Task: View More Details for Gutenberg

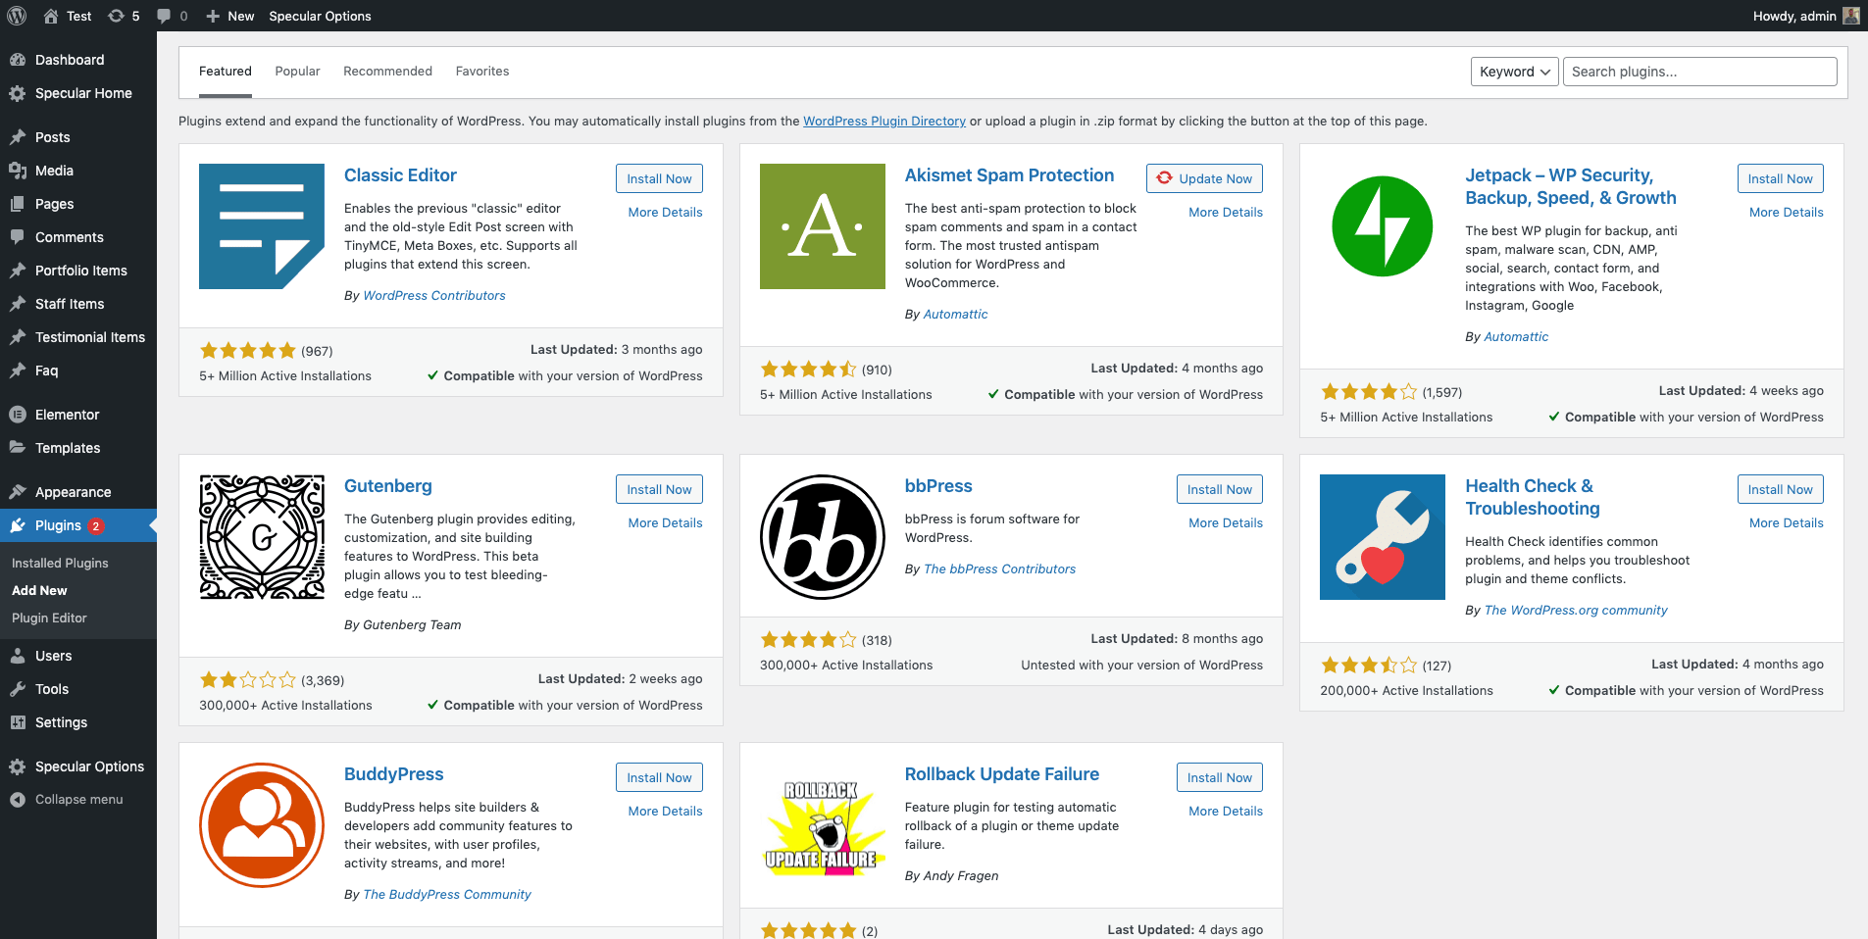Action: [x=665, y=522]
